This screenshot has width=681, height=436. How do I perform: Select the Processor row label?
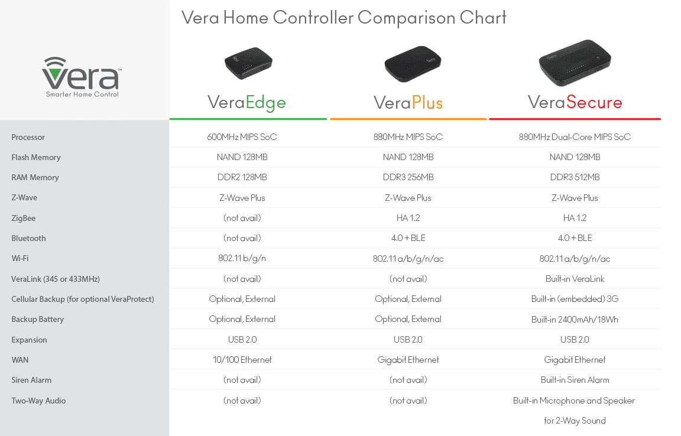(28, 137)
